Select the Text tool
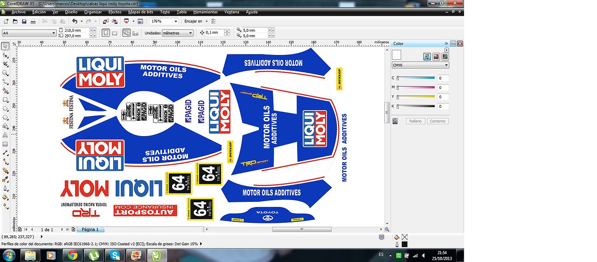597x262 pixels. 5,135
